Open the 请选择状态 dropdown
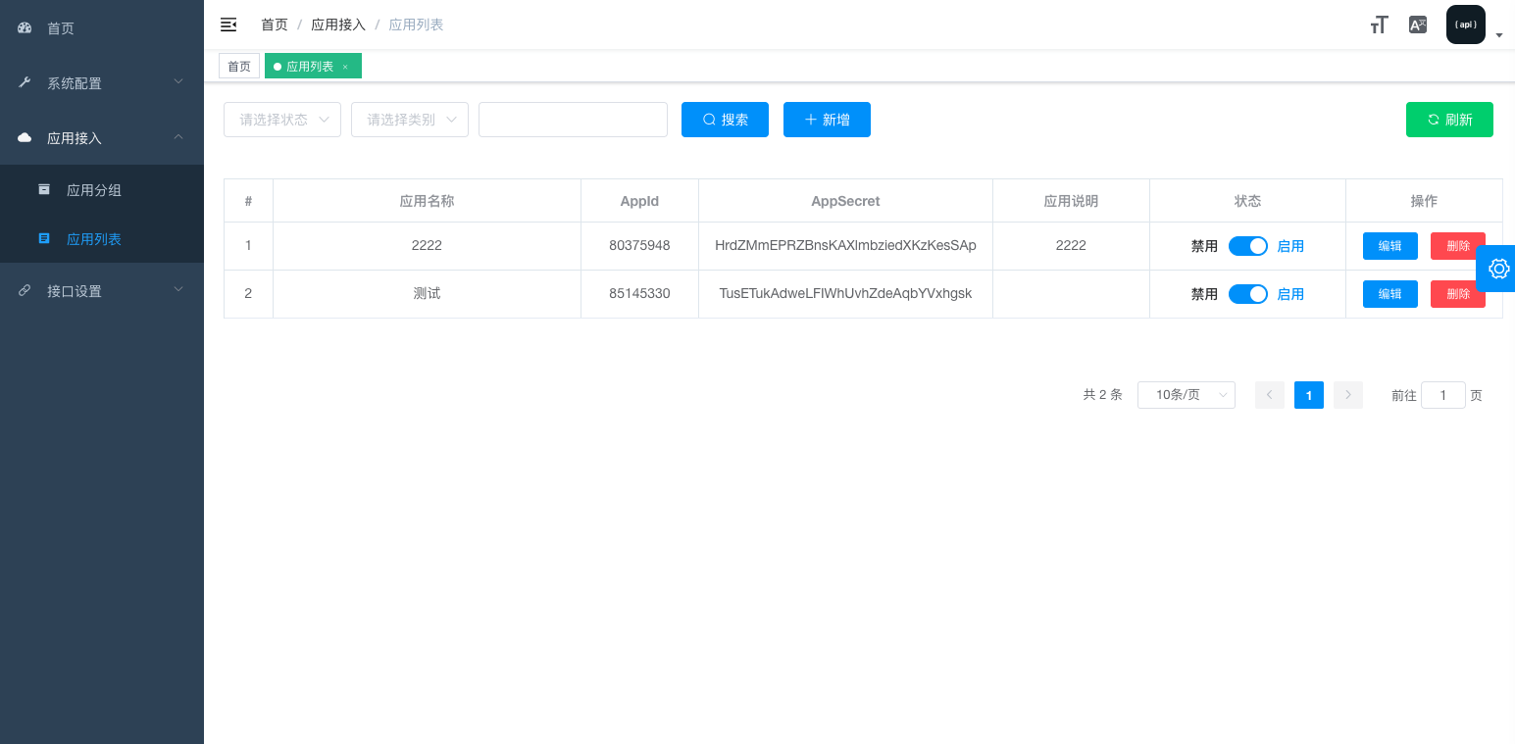This screenshot has width=1515, height=744. click(x=282, y=120)
